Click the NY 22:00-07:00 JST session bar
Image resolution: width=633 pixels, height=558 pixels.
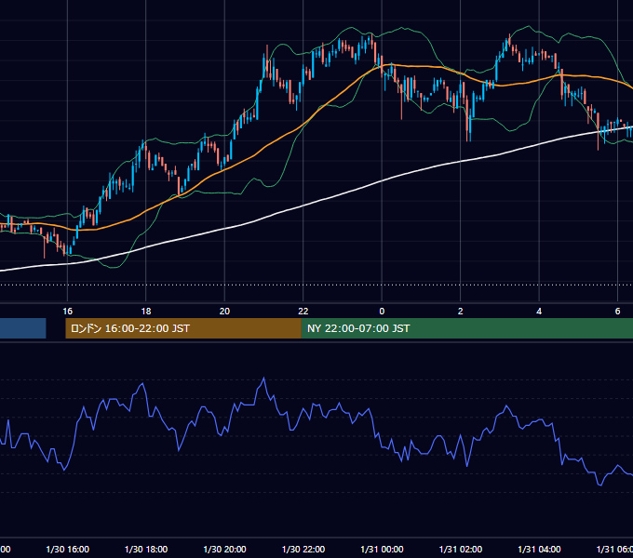point(467,328)
